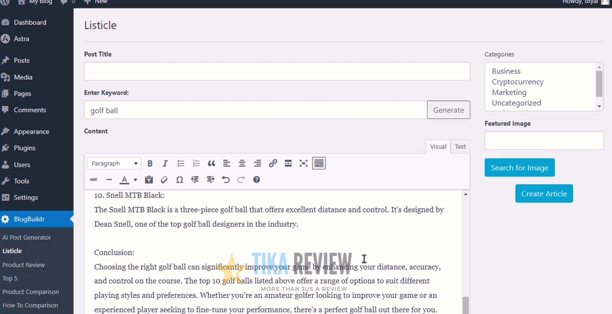
Task: Open keyboard shortcuts help icon
Action: [x=257, y=180]
